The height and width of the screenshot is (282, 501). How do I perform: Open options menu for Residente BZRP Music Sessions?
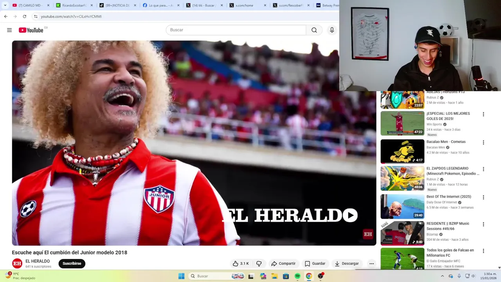[483, 224]
